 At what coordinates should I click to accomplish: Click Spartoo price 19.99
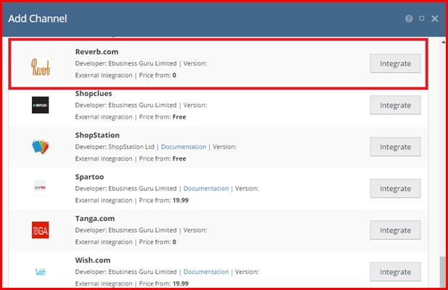(x=181, y=200)
